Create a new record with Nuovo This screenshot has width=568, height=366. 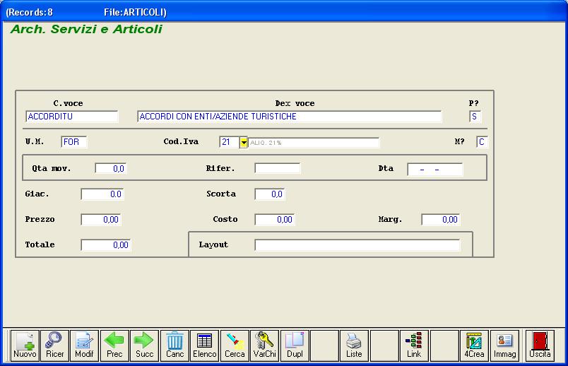click(x=25, y=346)
